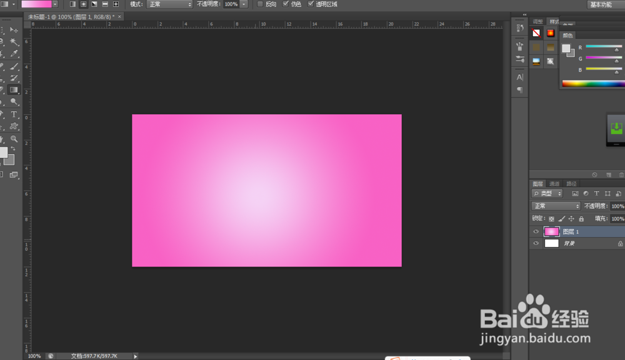
Task: Select the Brush tool
Action: click(14, 66)
